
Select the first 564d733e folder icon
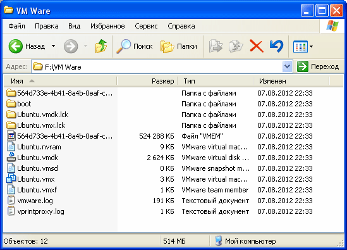click(11, 93)
